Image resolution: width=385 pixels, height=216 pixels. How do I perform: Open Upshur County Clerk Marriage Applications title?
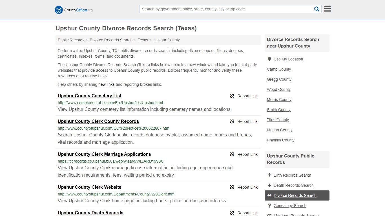point(104,154)
